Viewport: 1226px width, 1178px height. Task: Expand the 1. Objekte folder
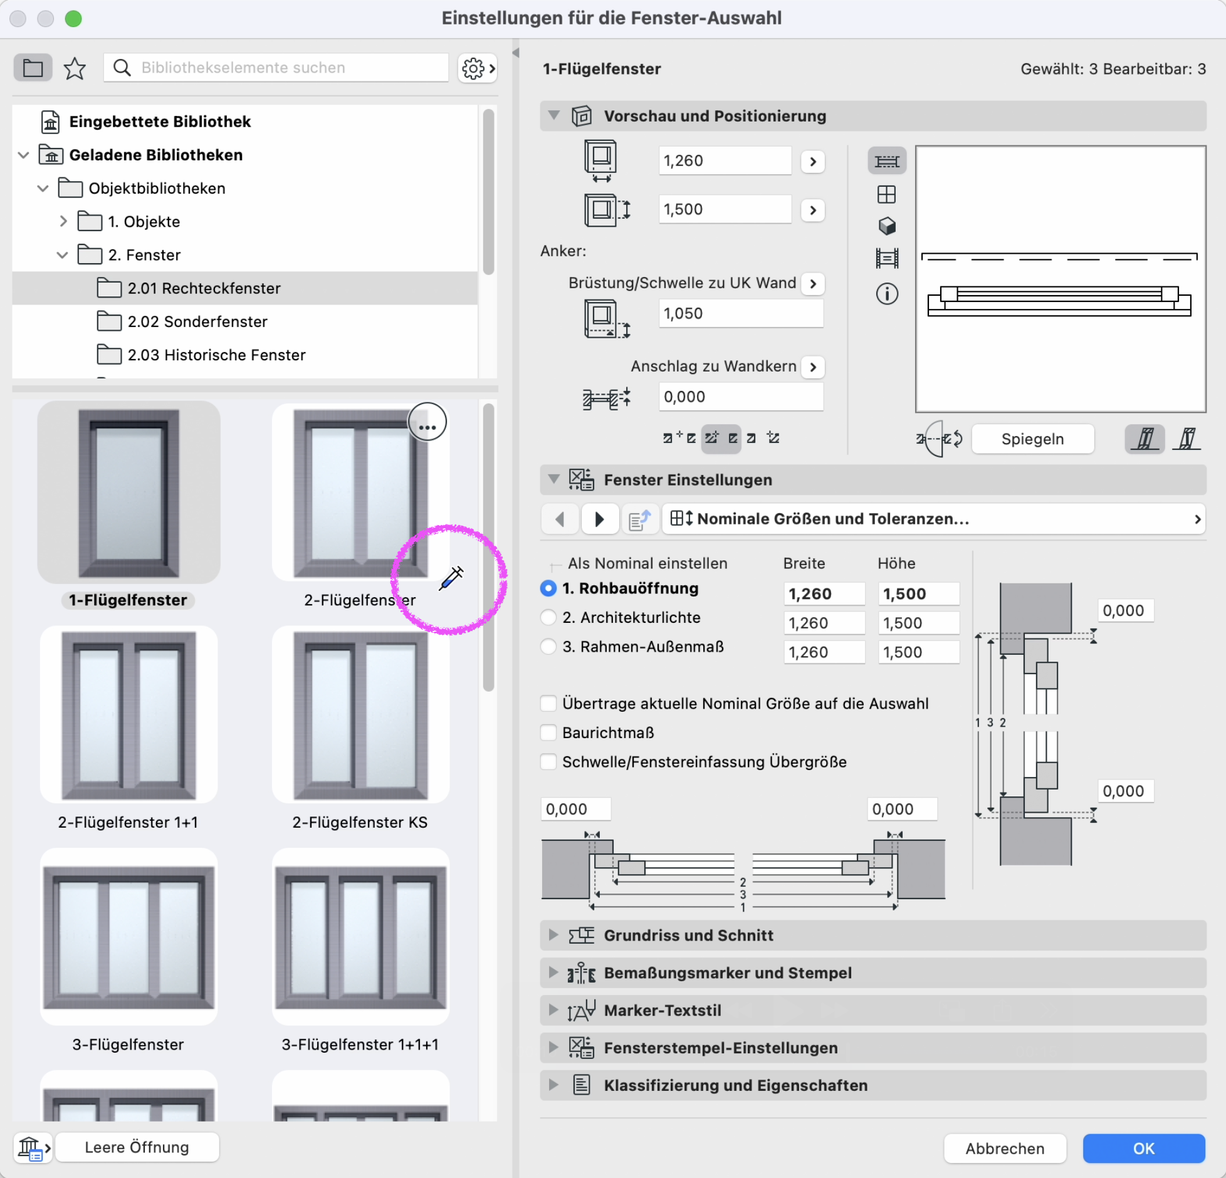[63, 221]
